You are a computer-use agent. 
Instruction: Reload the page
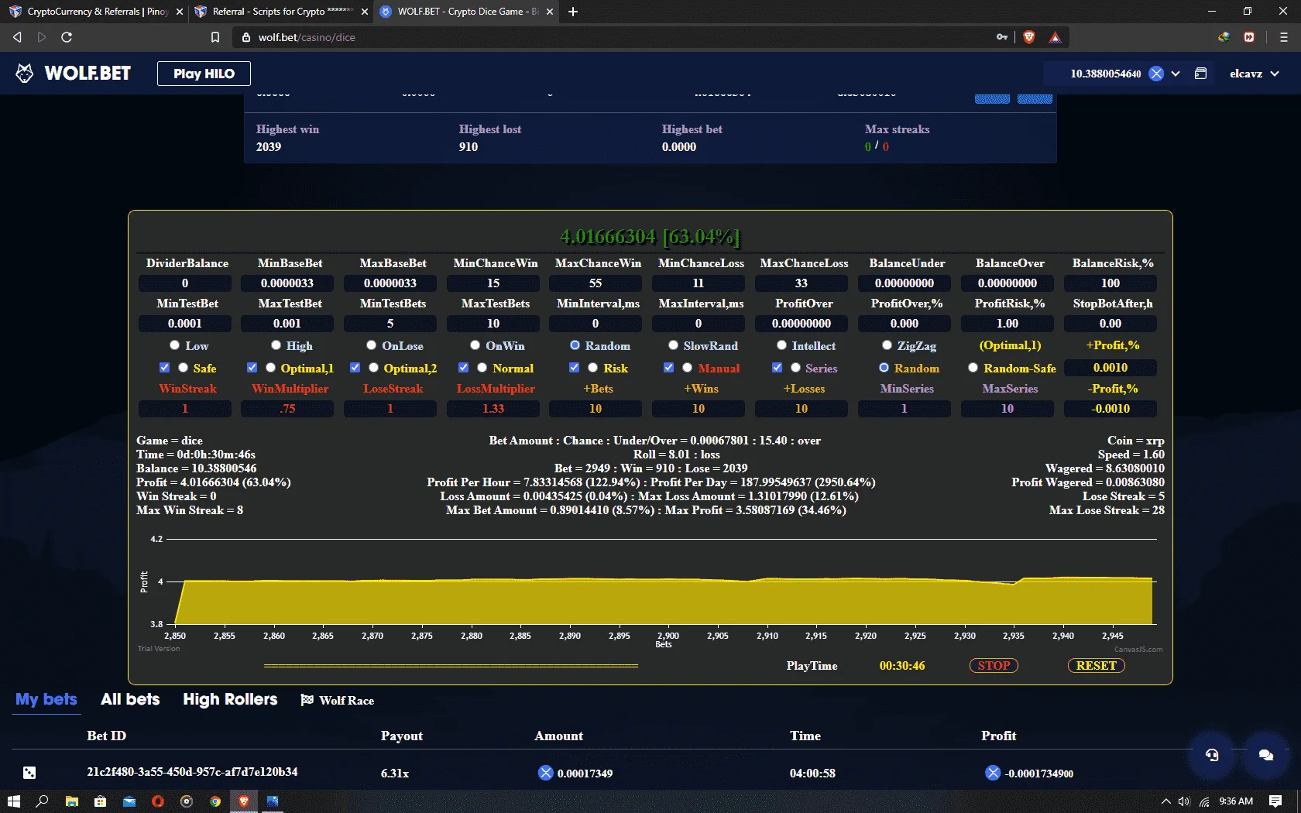coord(67,37)
